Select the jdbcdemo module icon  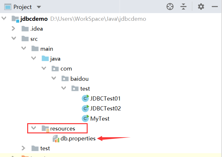click(x=15, y=19)
